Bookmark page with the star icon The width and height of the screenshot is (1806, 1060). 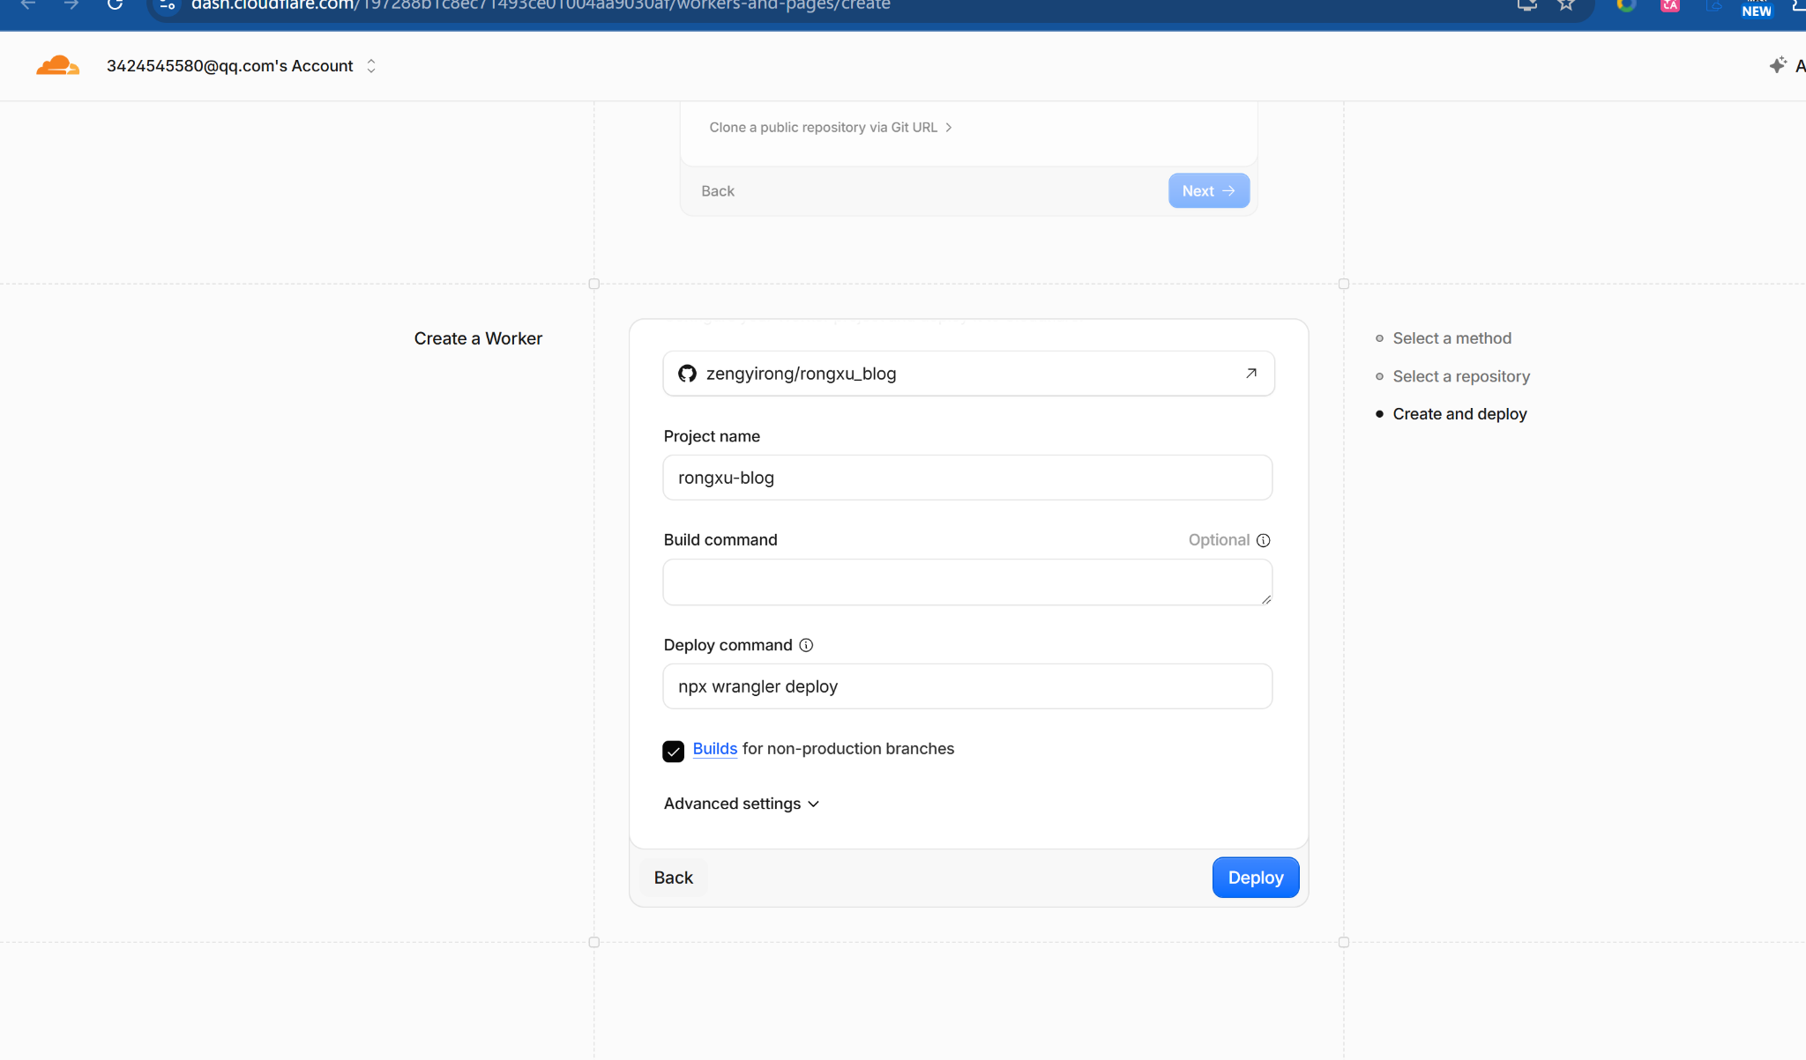[x=1566, y=4]
